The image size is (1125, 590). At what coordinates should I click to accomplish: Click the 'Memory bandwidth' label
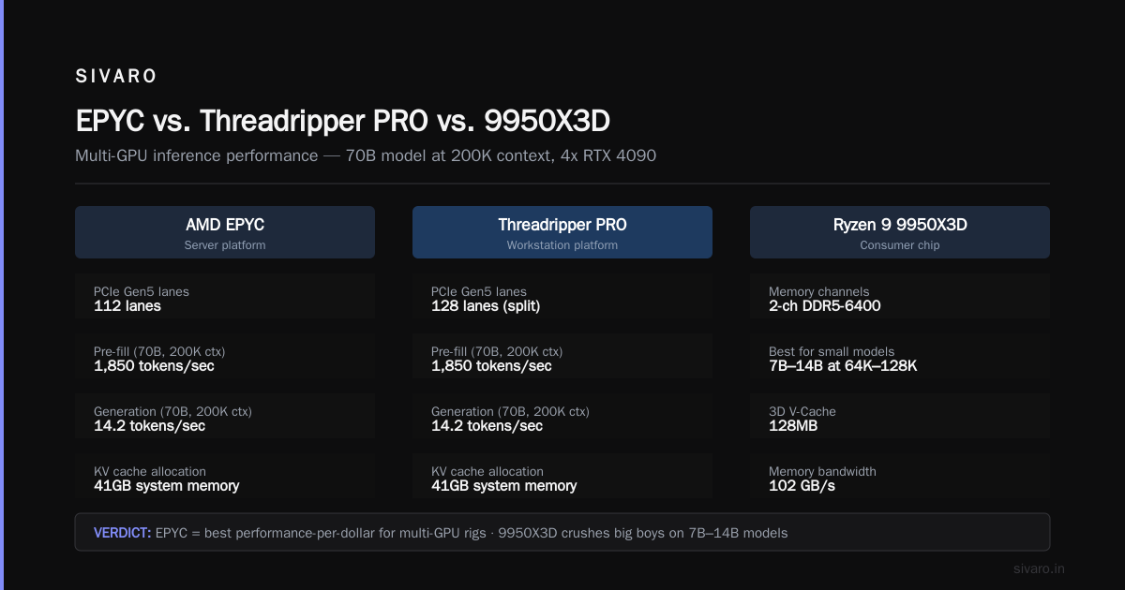coord(824,471)
